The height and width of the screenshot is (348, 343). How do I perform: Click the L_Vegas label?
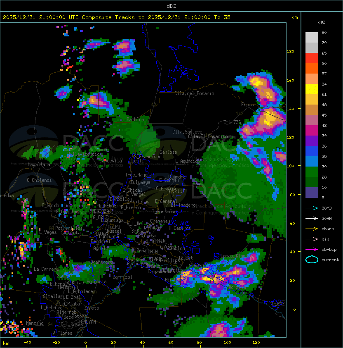(48, 232)
